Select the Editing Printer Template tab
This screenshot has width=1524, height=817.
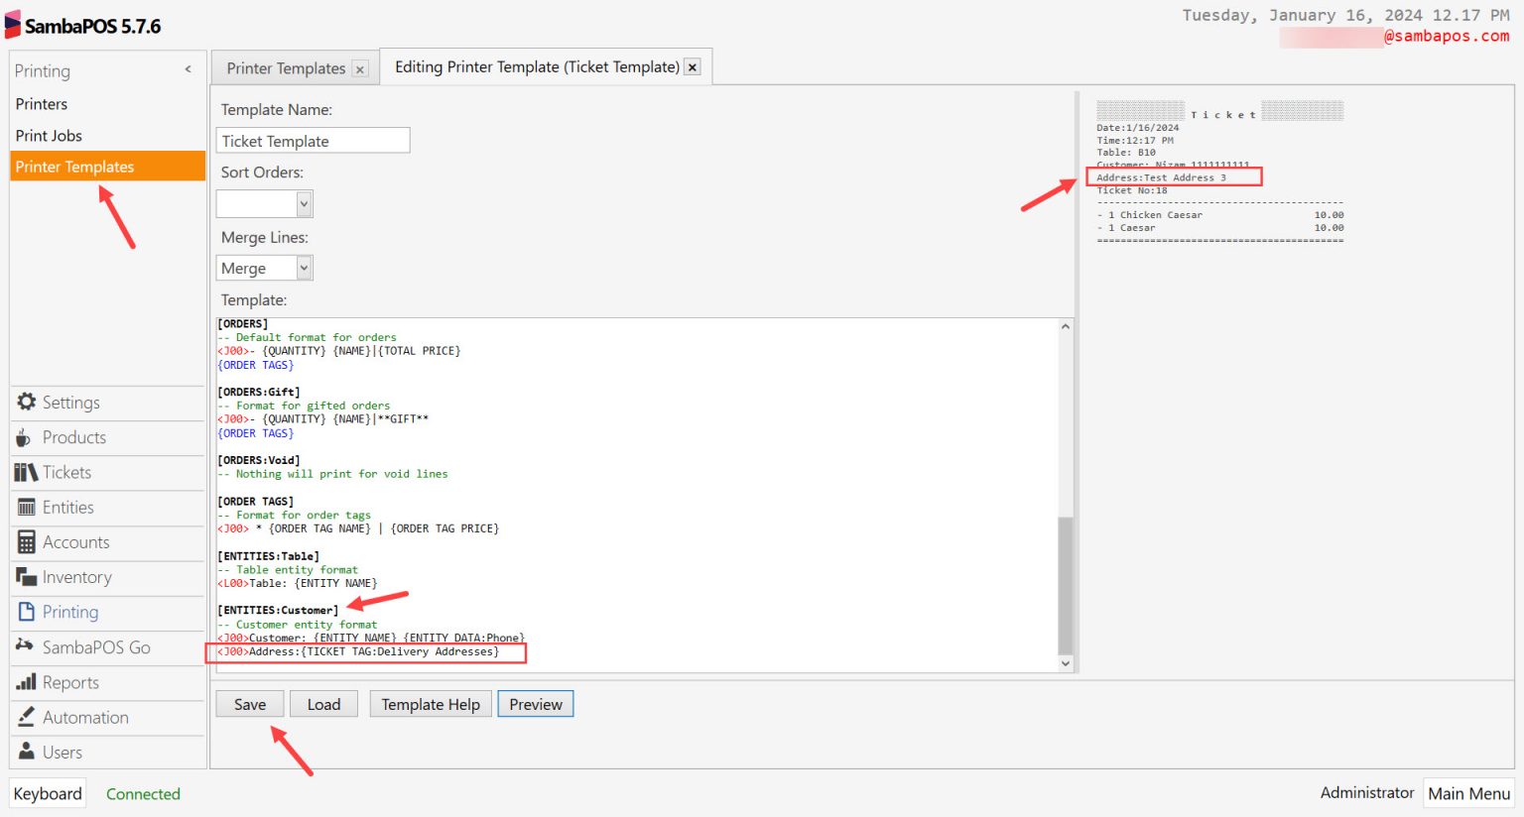pos(536,66)
